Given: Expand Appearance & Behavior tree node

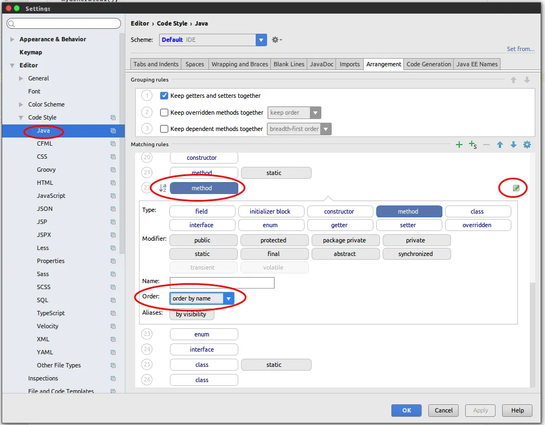Looking at the screenshot, I should click(12, 39).
